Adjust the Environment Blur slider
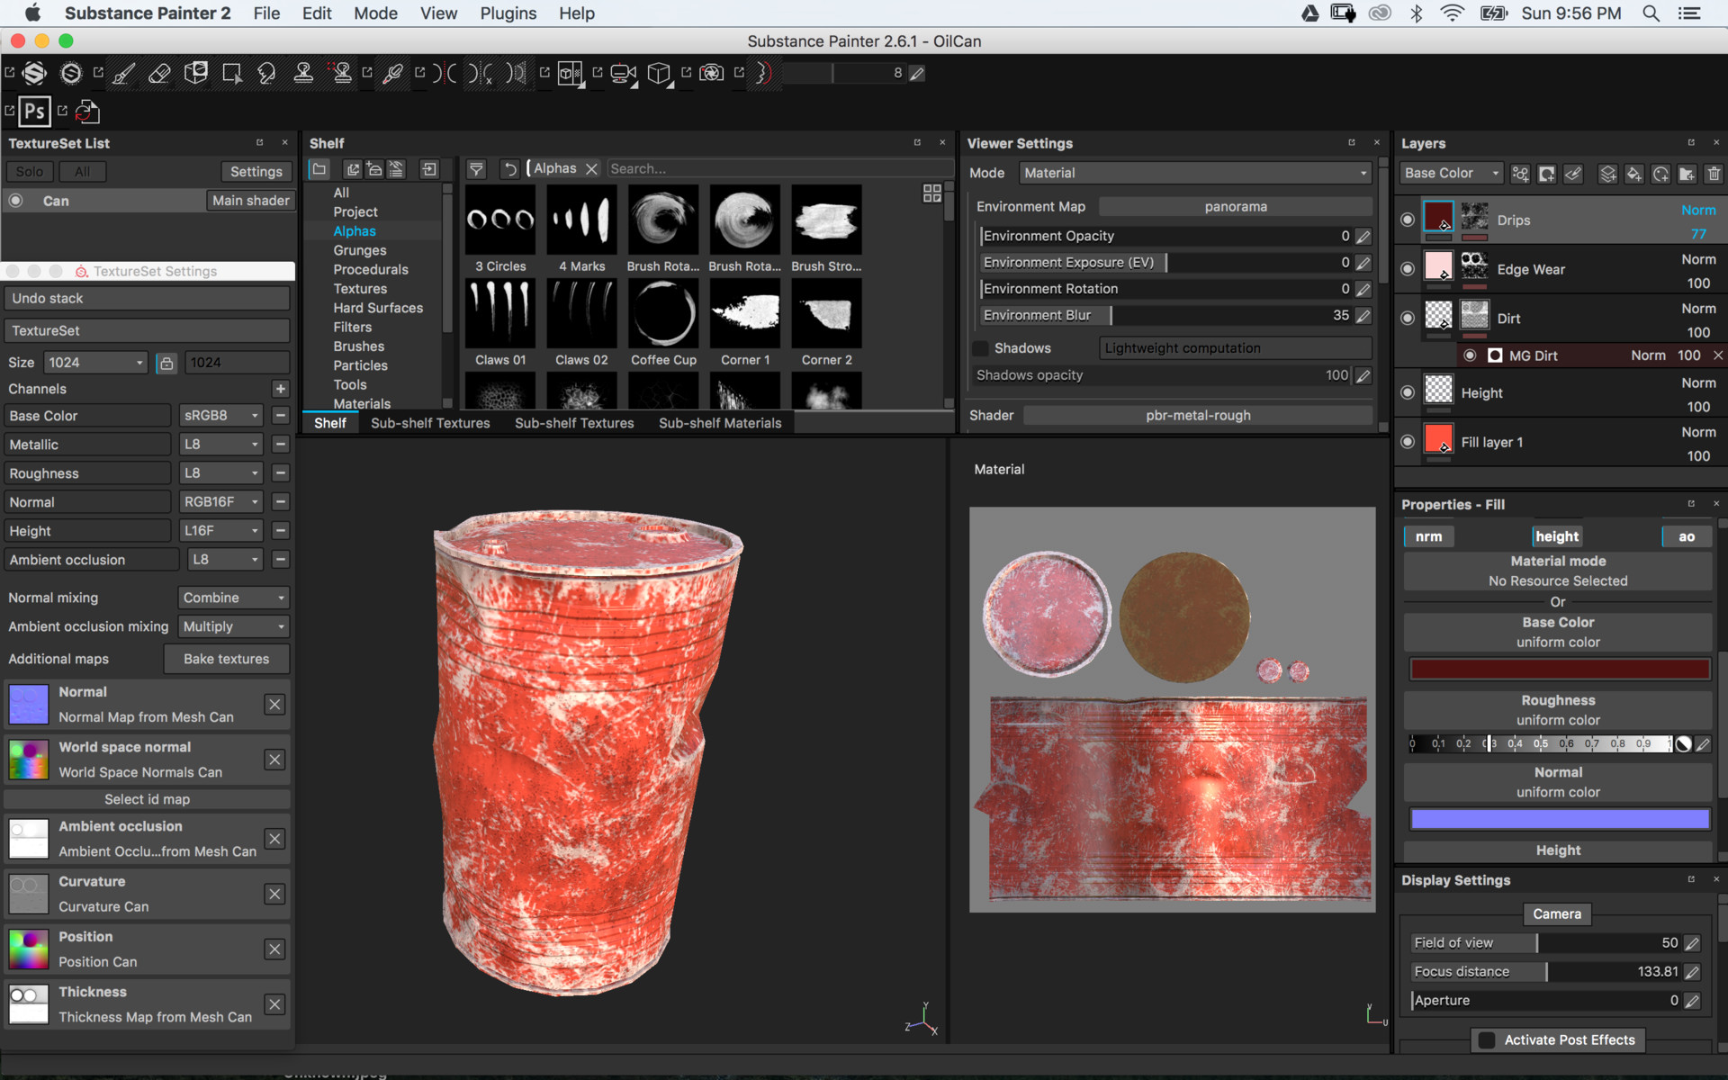Screen dimensions: 1728x1080 coord(1166,316)
